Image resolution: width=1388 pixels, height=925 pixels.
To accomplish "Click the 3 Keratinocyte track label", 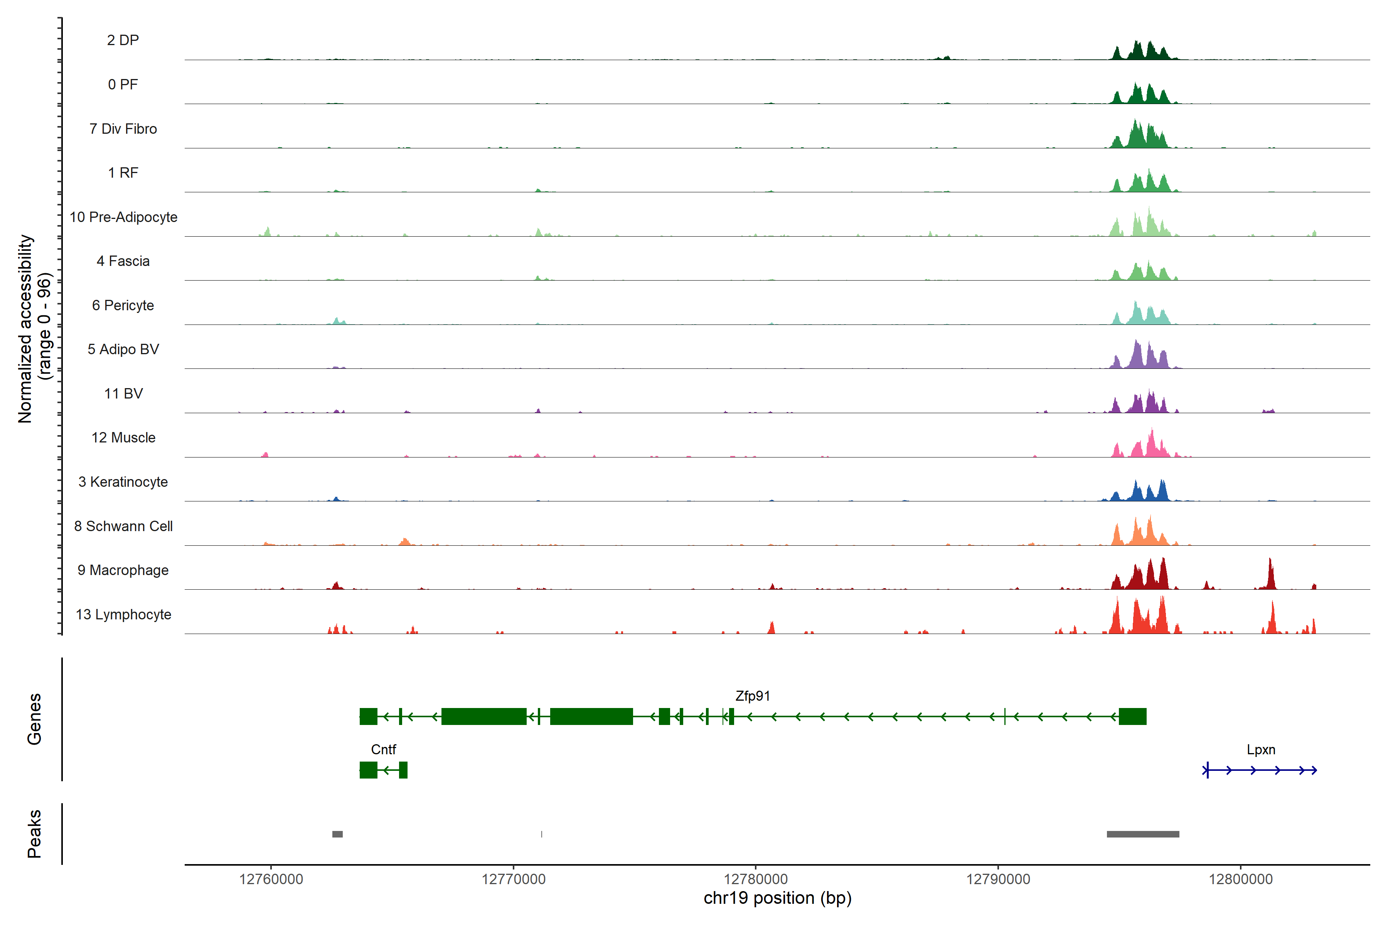I will click(123, 482).
